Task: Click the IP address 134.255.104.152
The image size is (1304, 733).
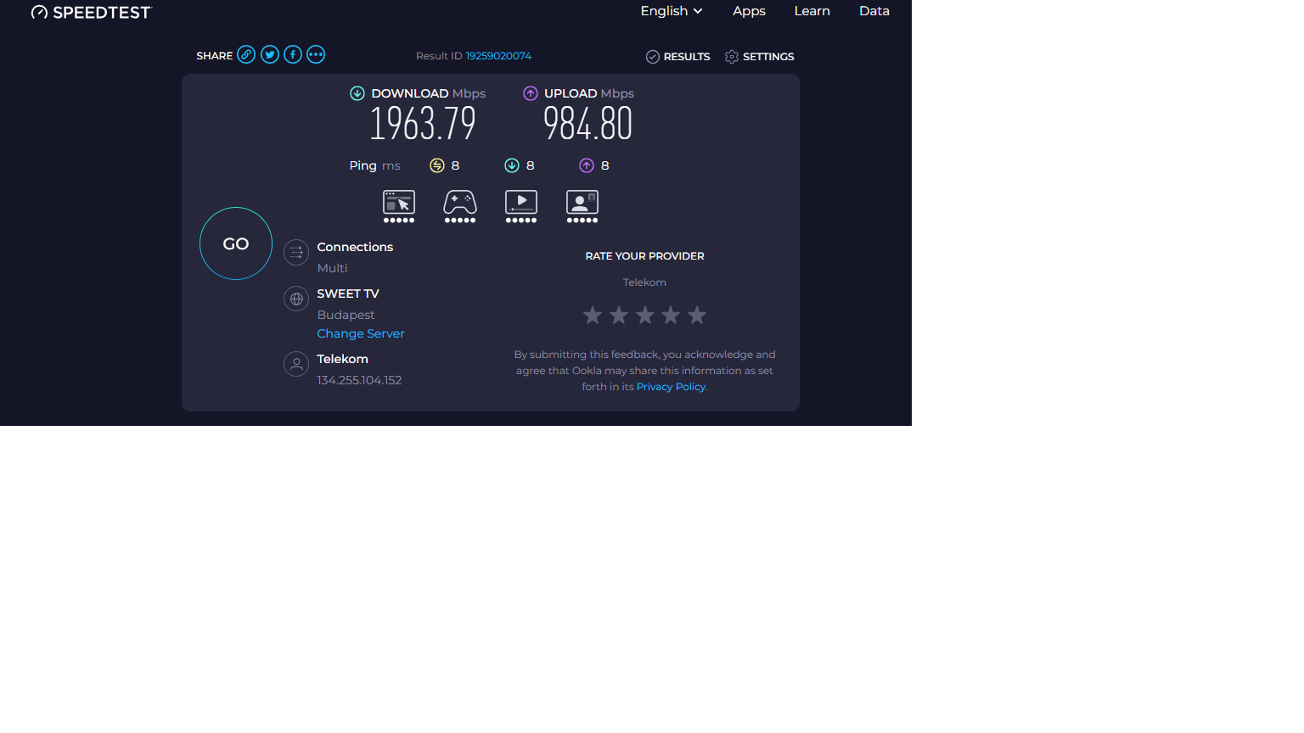Action: 359,380
